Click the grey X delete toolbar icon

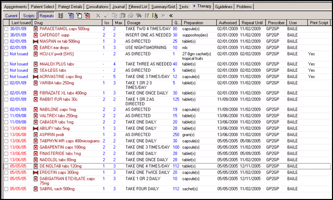98,16
